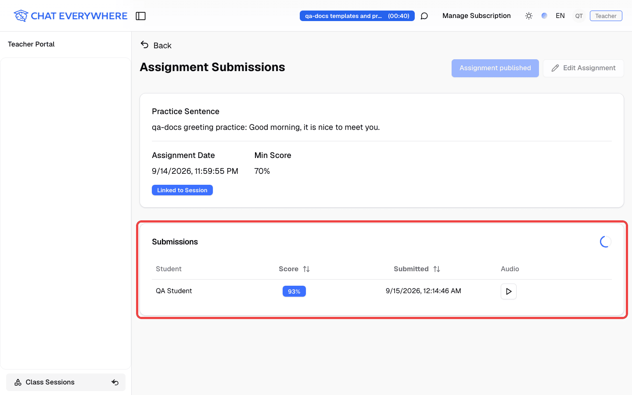Viewport: 632px width, 395px height.
Task: Sort submissions by Score
Action: pos(294,269)
